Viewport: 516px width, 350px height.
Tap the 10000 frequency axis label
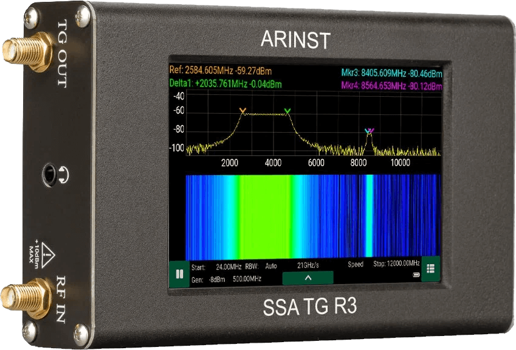point(400,163)
